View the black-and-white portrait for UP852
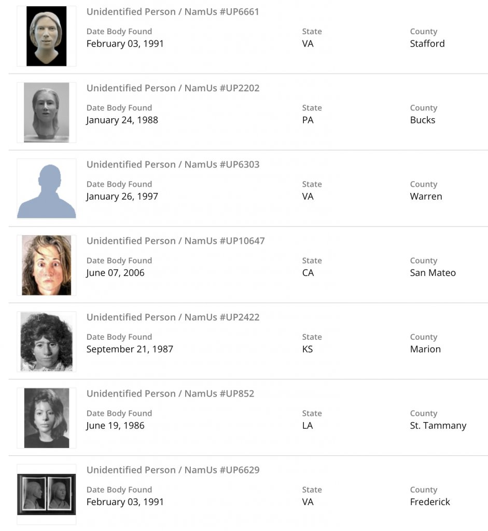488x531 pixels. coord(47,418)
